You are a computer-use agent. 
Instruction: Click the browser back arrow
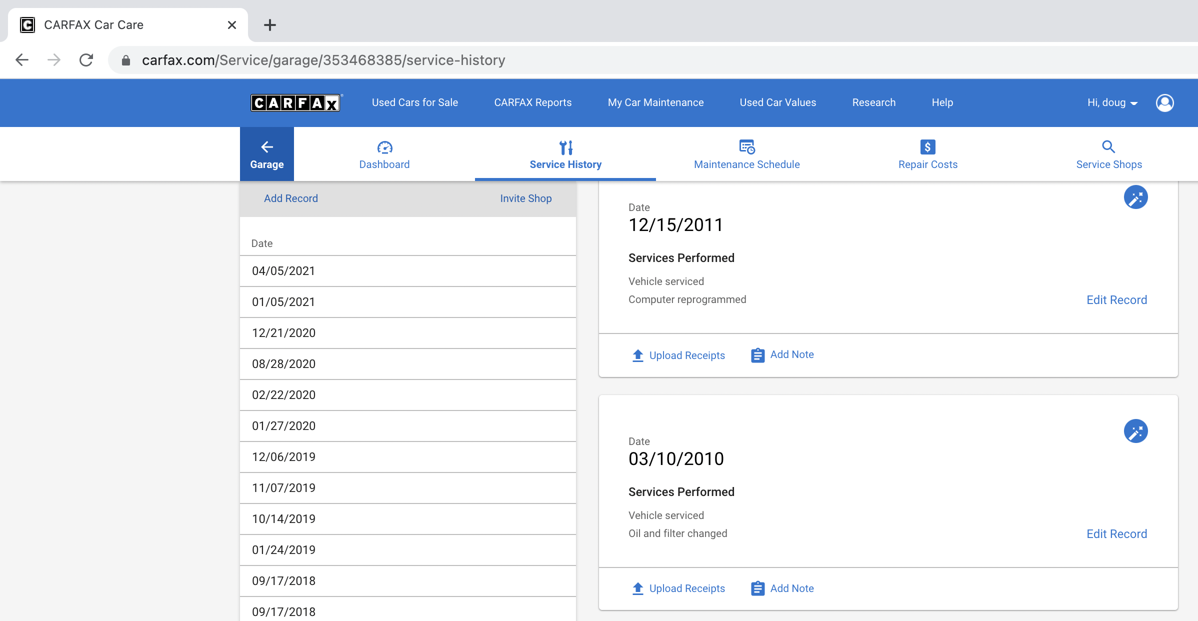[x=22, y=60]
